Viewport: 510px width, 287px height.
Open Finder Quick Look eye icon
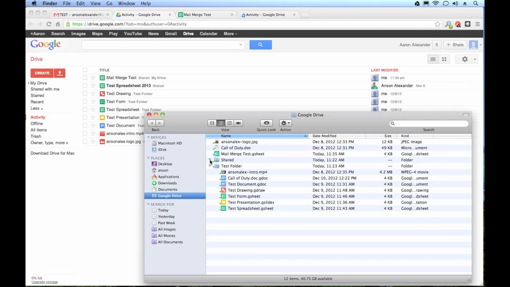(266, 123)
